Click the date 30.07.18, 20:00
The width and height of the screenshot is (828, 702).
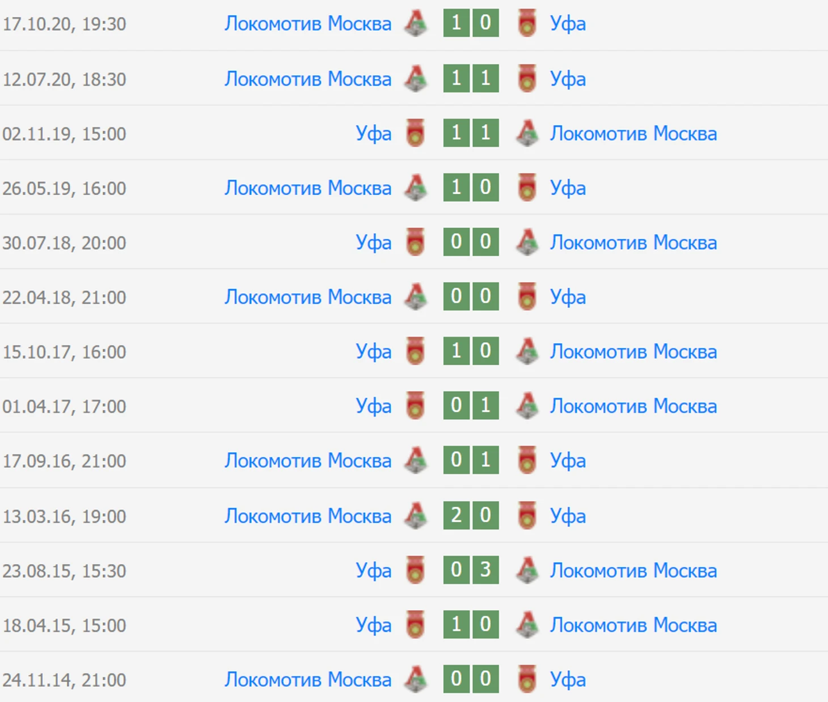pos(64,243)
